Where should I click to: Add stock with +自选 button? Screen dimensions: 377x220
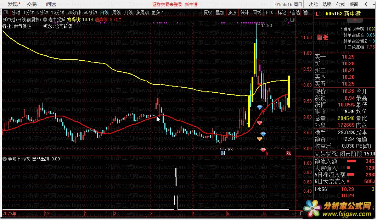(x=294, y=12)
